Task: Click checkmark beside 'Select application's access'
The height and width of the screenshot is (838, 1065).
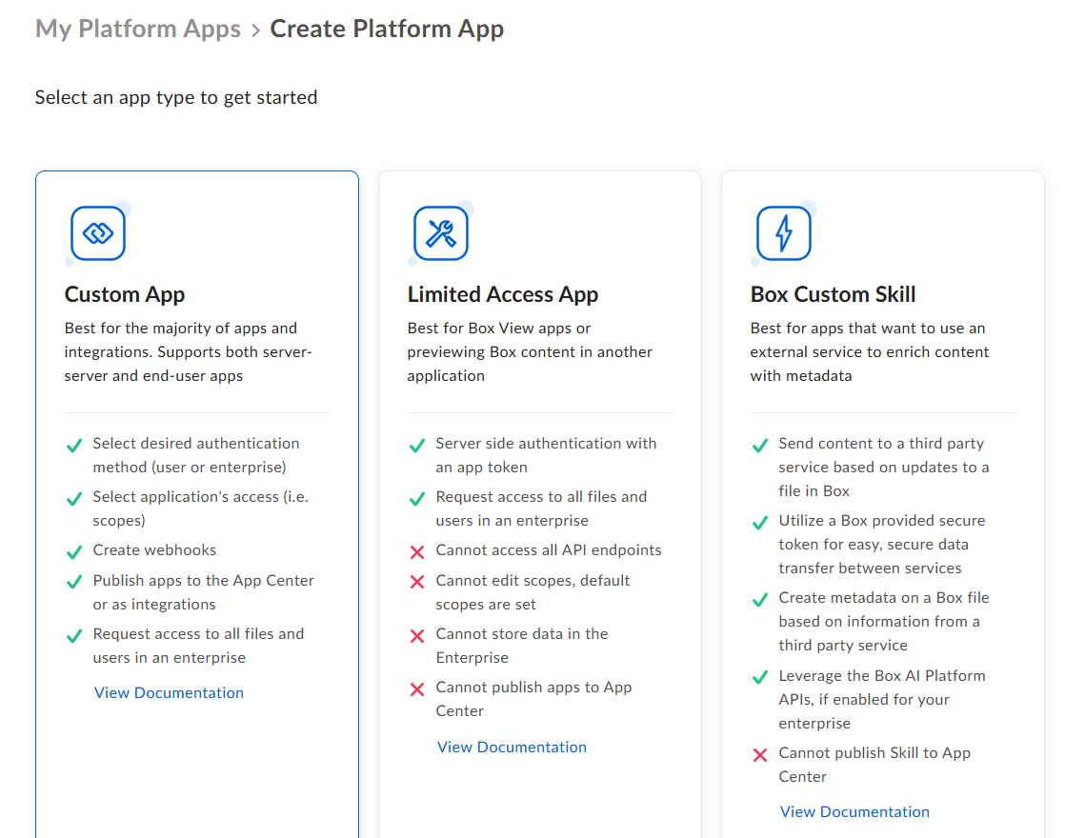Action: 74,499
